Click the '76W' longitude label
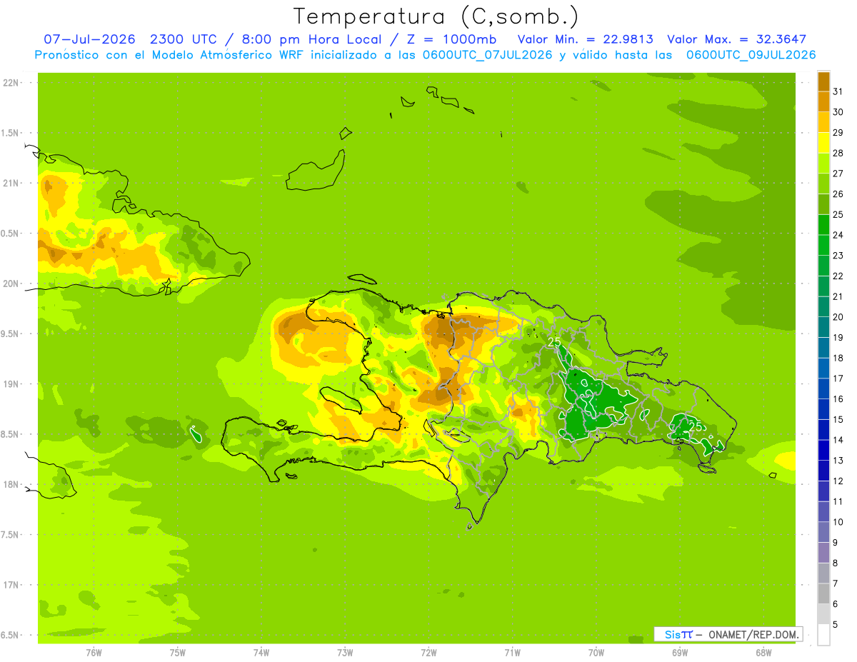 [x=94, y=652]
